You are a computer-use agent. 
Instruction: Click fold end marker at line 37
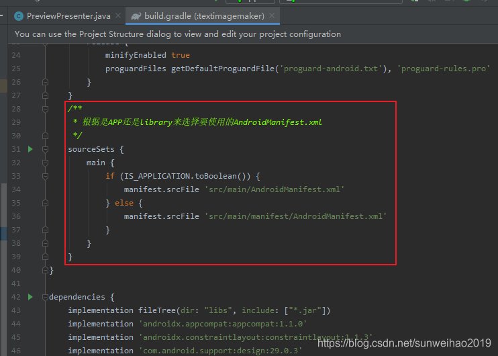click(x=45, y=230)
